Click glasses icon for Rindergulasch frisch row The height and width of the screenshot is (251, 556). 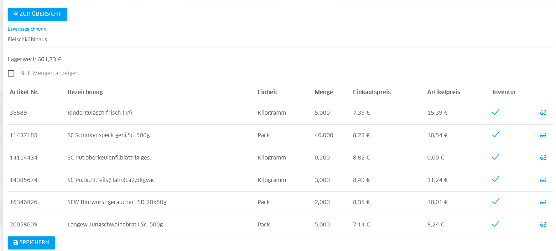[543, 113]
